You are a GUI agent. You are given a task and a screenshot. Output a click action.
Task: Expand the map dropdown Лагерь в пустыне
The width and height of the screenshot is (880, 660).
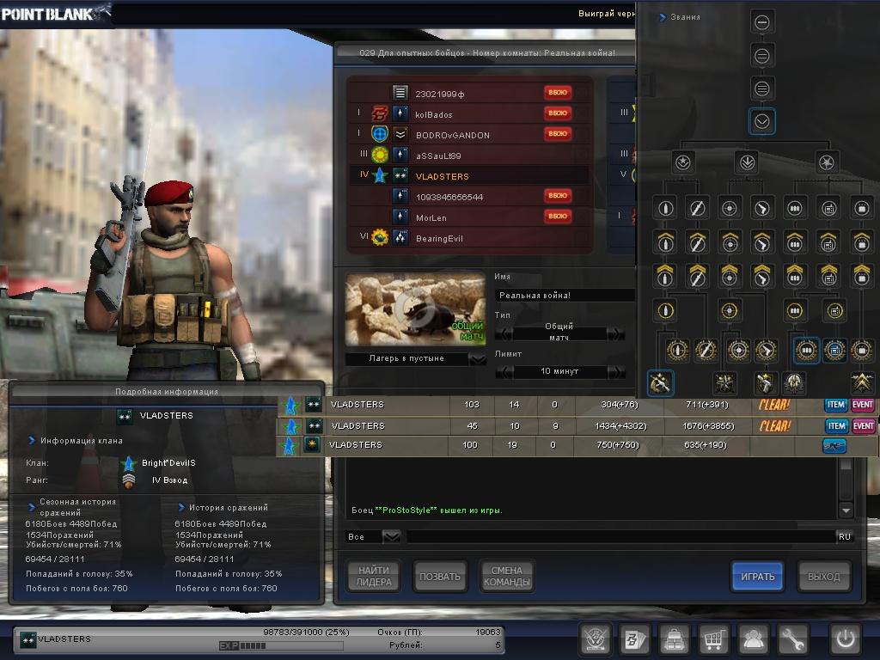pos(478,359)
